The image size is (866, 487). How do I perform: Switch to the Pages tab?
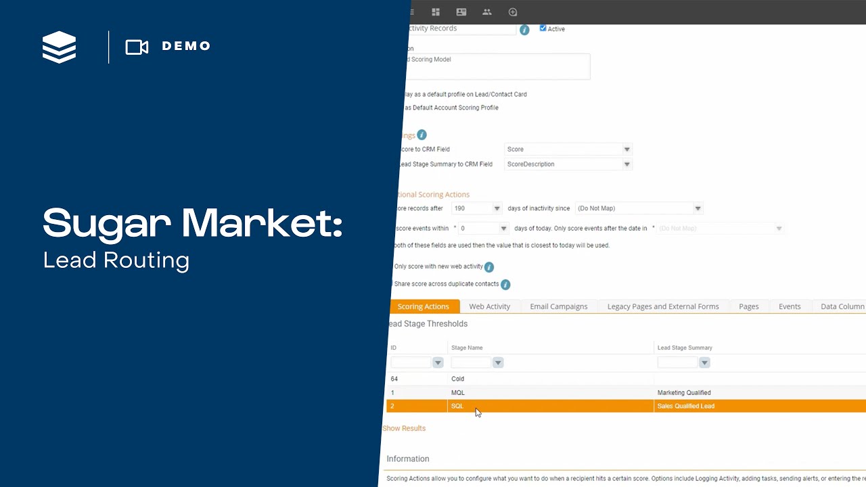[749, 306]
